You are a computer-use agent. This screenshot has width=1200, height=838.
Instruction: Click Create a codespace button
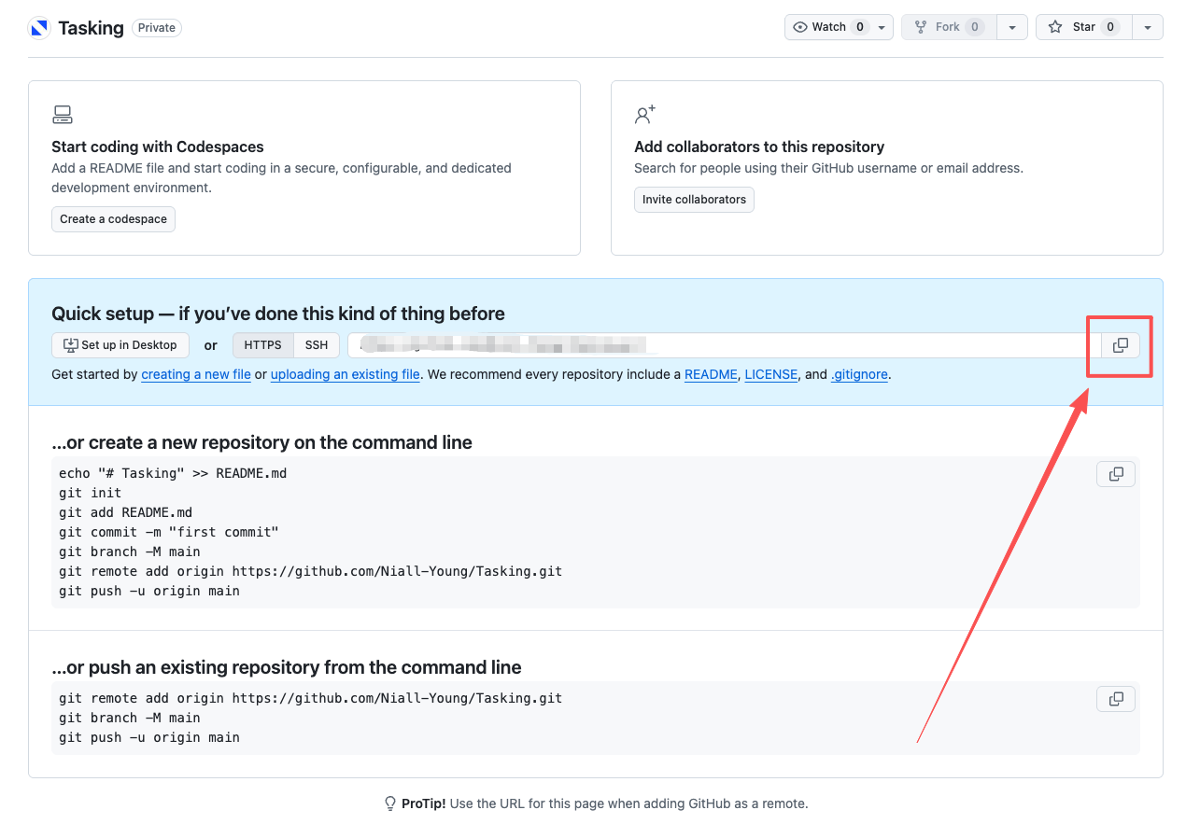coord(113,219)
